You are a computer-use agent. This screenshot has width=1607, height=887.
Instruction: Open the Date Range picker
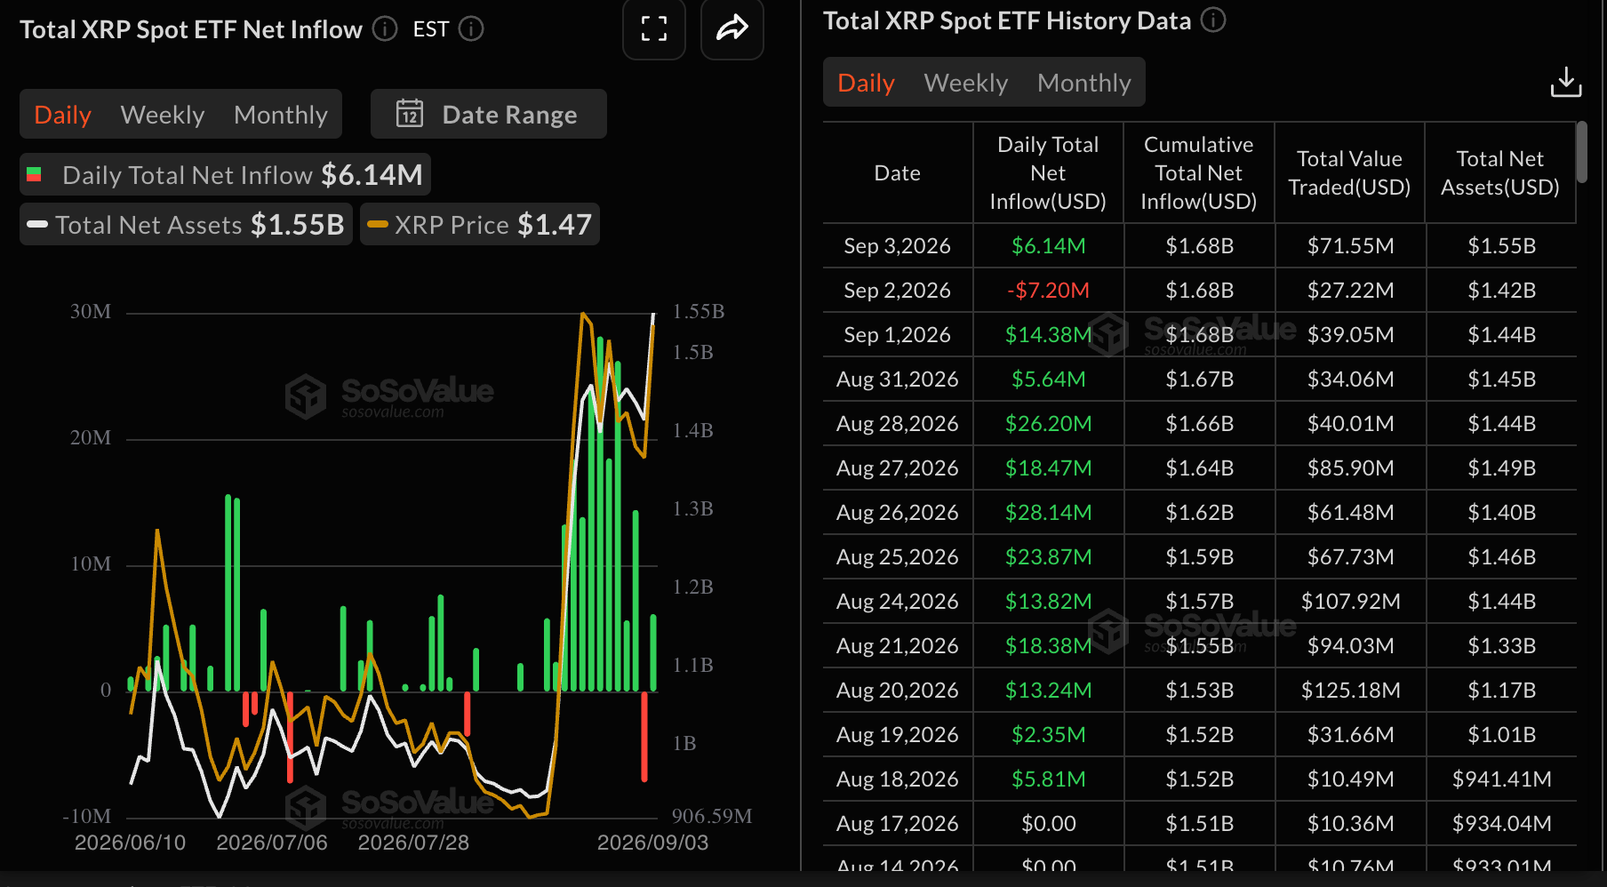[x=489, y=114]
